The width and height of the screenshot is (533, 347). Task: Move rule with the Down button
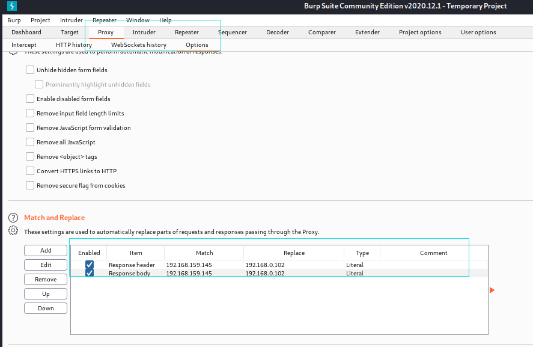[46, 309]
